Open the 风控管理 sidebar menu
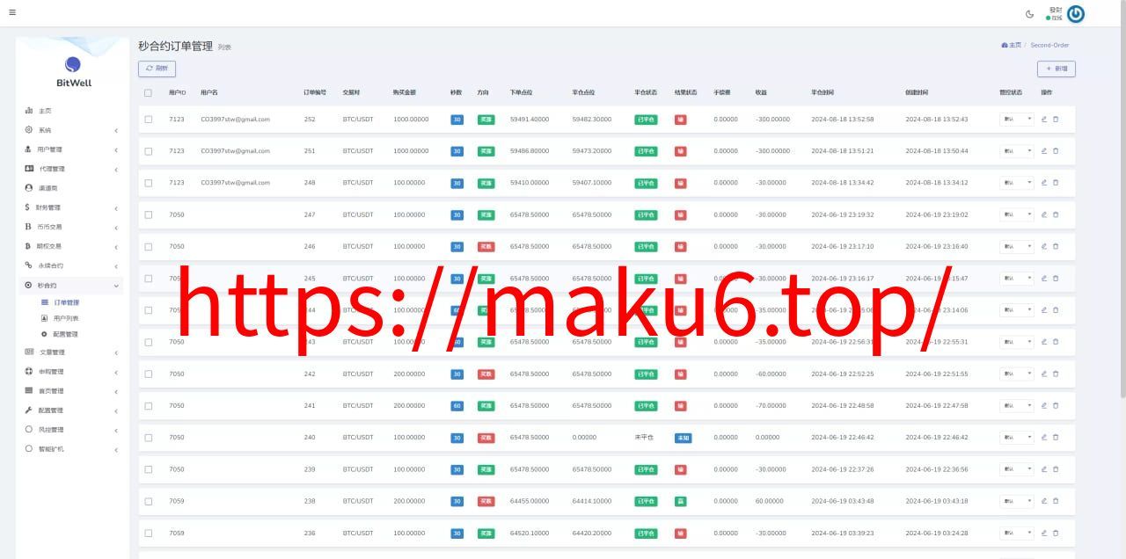Viewport: 1126px width, 559px height. [x=70, y=430]
